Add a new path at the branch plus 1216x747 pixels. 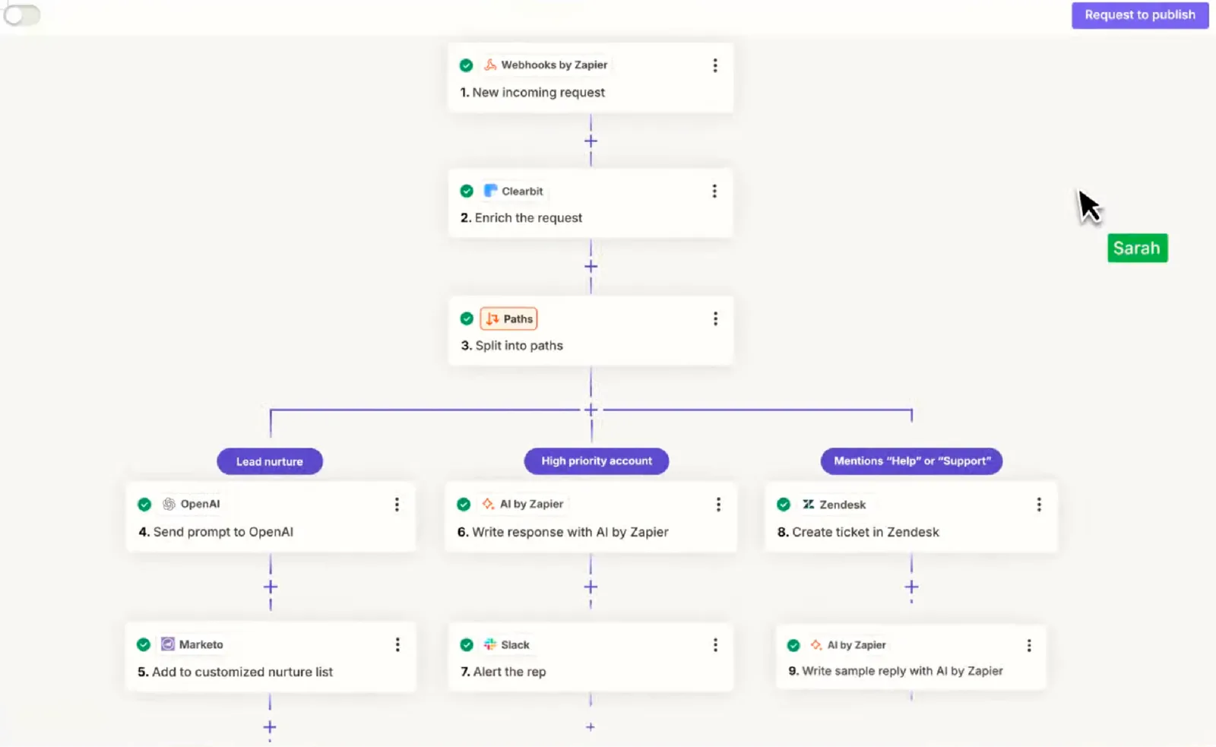[x=591, y=410]
